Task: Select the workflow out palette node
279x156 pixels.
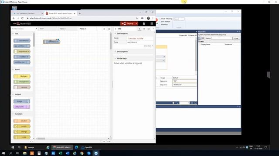Action: [22, 62]
